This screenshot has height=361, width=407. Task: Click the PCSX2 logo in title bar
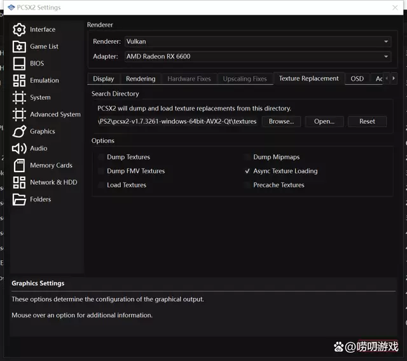11,8
